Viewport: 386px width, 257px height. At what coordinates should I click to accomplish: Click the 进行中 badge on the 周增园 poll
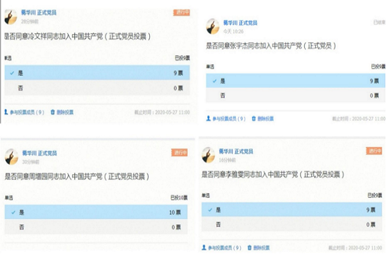coord(181,152)
